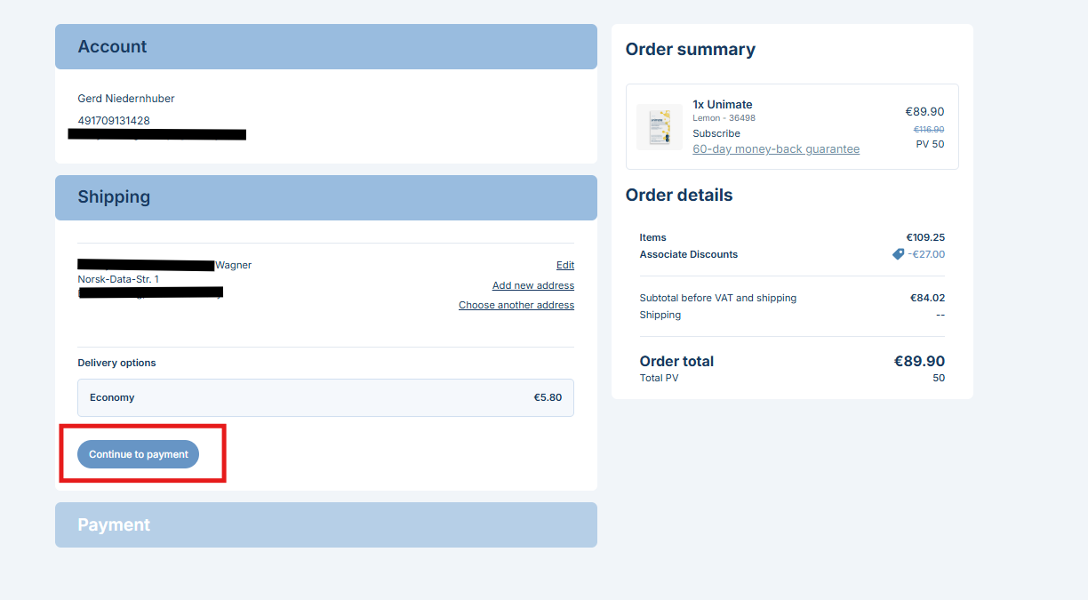Choose another address for shipping
The image size is (1088, 600).
[516, 305]
